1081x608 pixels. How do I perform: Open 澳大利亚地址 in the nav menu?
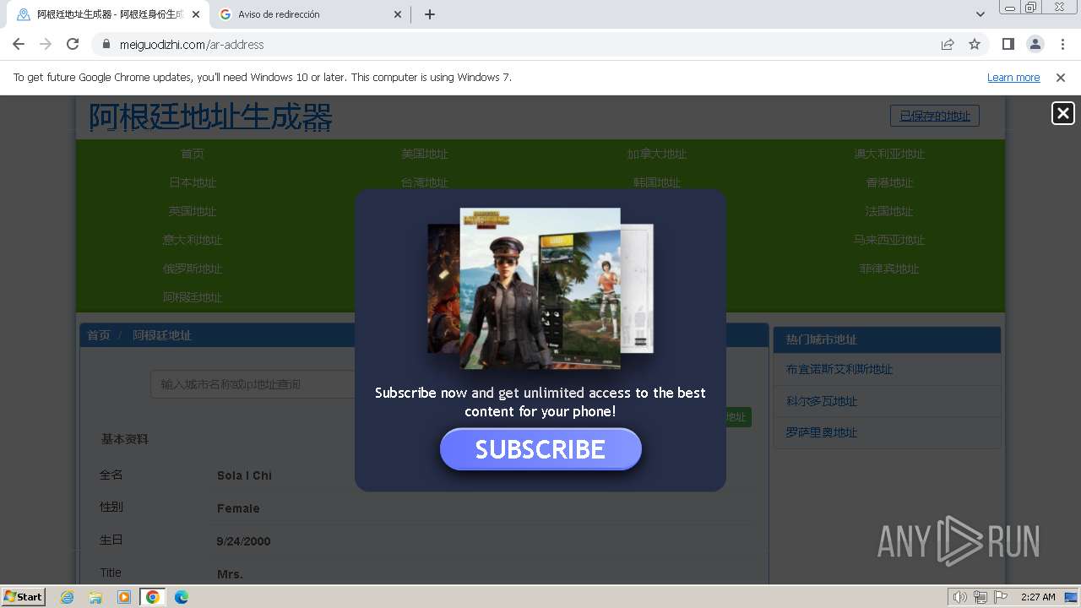pos(889,154)
